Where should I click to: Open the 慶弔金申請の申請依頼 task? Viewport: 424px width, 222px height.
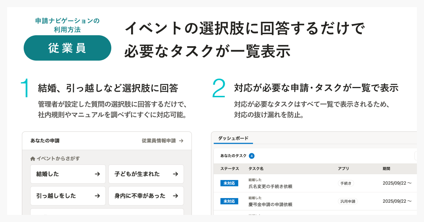click(270, 204)
